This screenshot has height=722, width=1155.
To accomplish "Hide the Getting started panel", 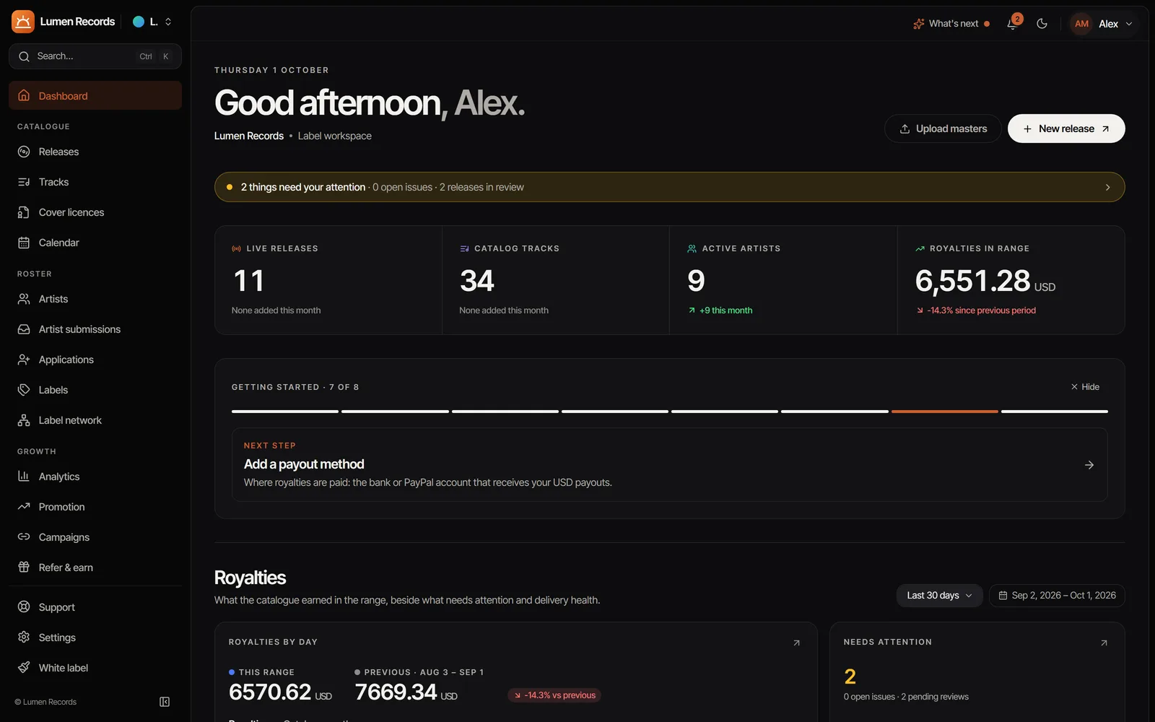I will coord(1085,387).
